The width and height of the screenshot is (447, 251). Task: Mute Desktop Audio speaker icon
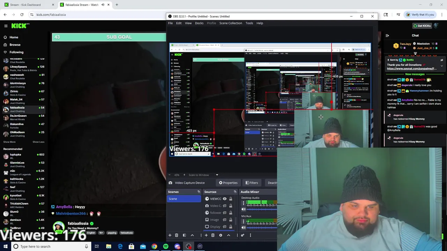click(243, 209)
